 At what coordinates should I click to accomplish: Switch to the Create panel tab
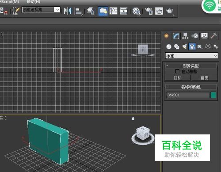pyautogui.click(x=167, y=36)
